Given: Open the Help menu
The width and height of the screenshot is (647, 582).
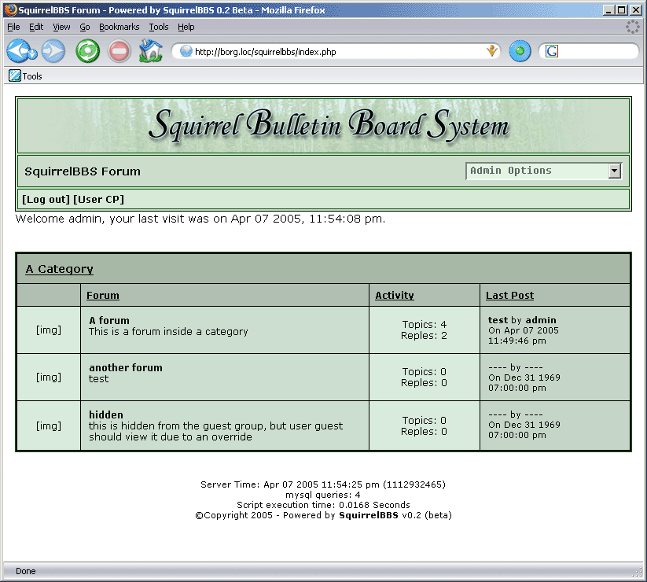Looking at the screenshot, I should 186,27.
